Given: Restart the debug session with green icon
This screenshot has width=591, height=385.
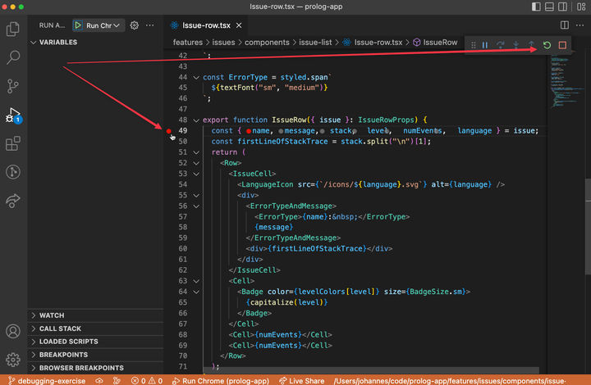Looking at the screenshot, I should pos(547,45).
